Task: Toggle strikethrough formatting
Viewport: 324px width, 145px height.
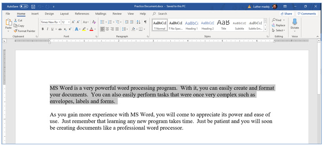Action: click(x=60, y=29)
